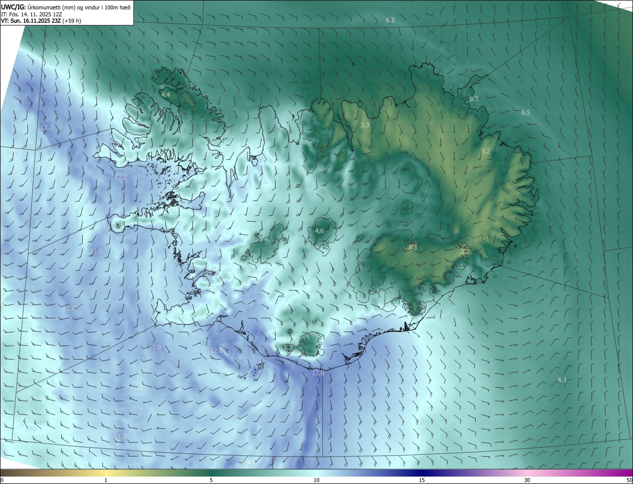Screen dimensions: 633x484
Task: Click the 12.2 value label on the map
Action: point(46,127)
